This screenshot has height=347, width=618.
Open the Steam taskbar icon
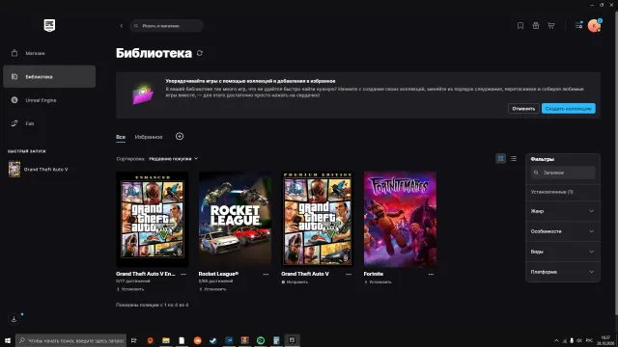coord(213,340)
